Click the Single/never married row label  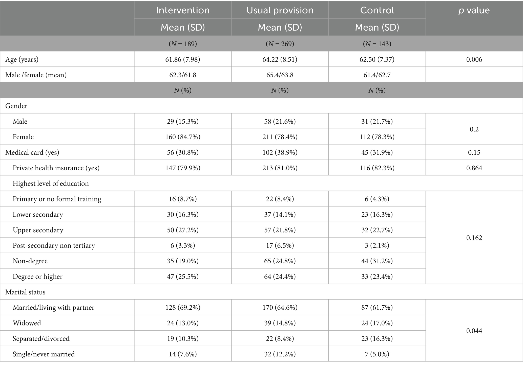click(44, 354)
